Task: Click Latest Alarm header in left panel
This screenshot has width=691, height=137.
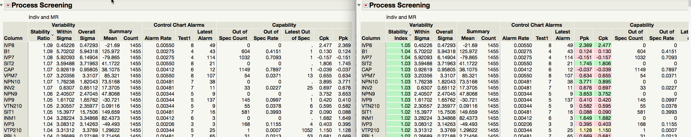Action: pos(205,35)
